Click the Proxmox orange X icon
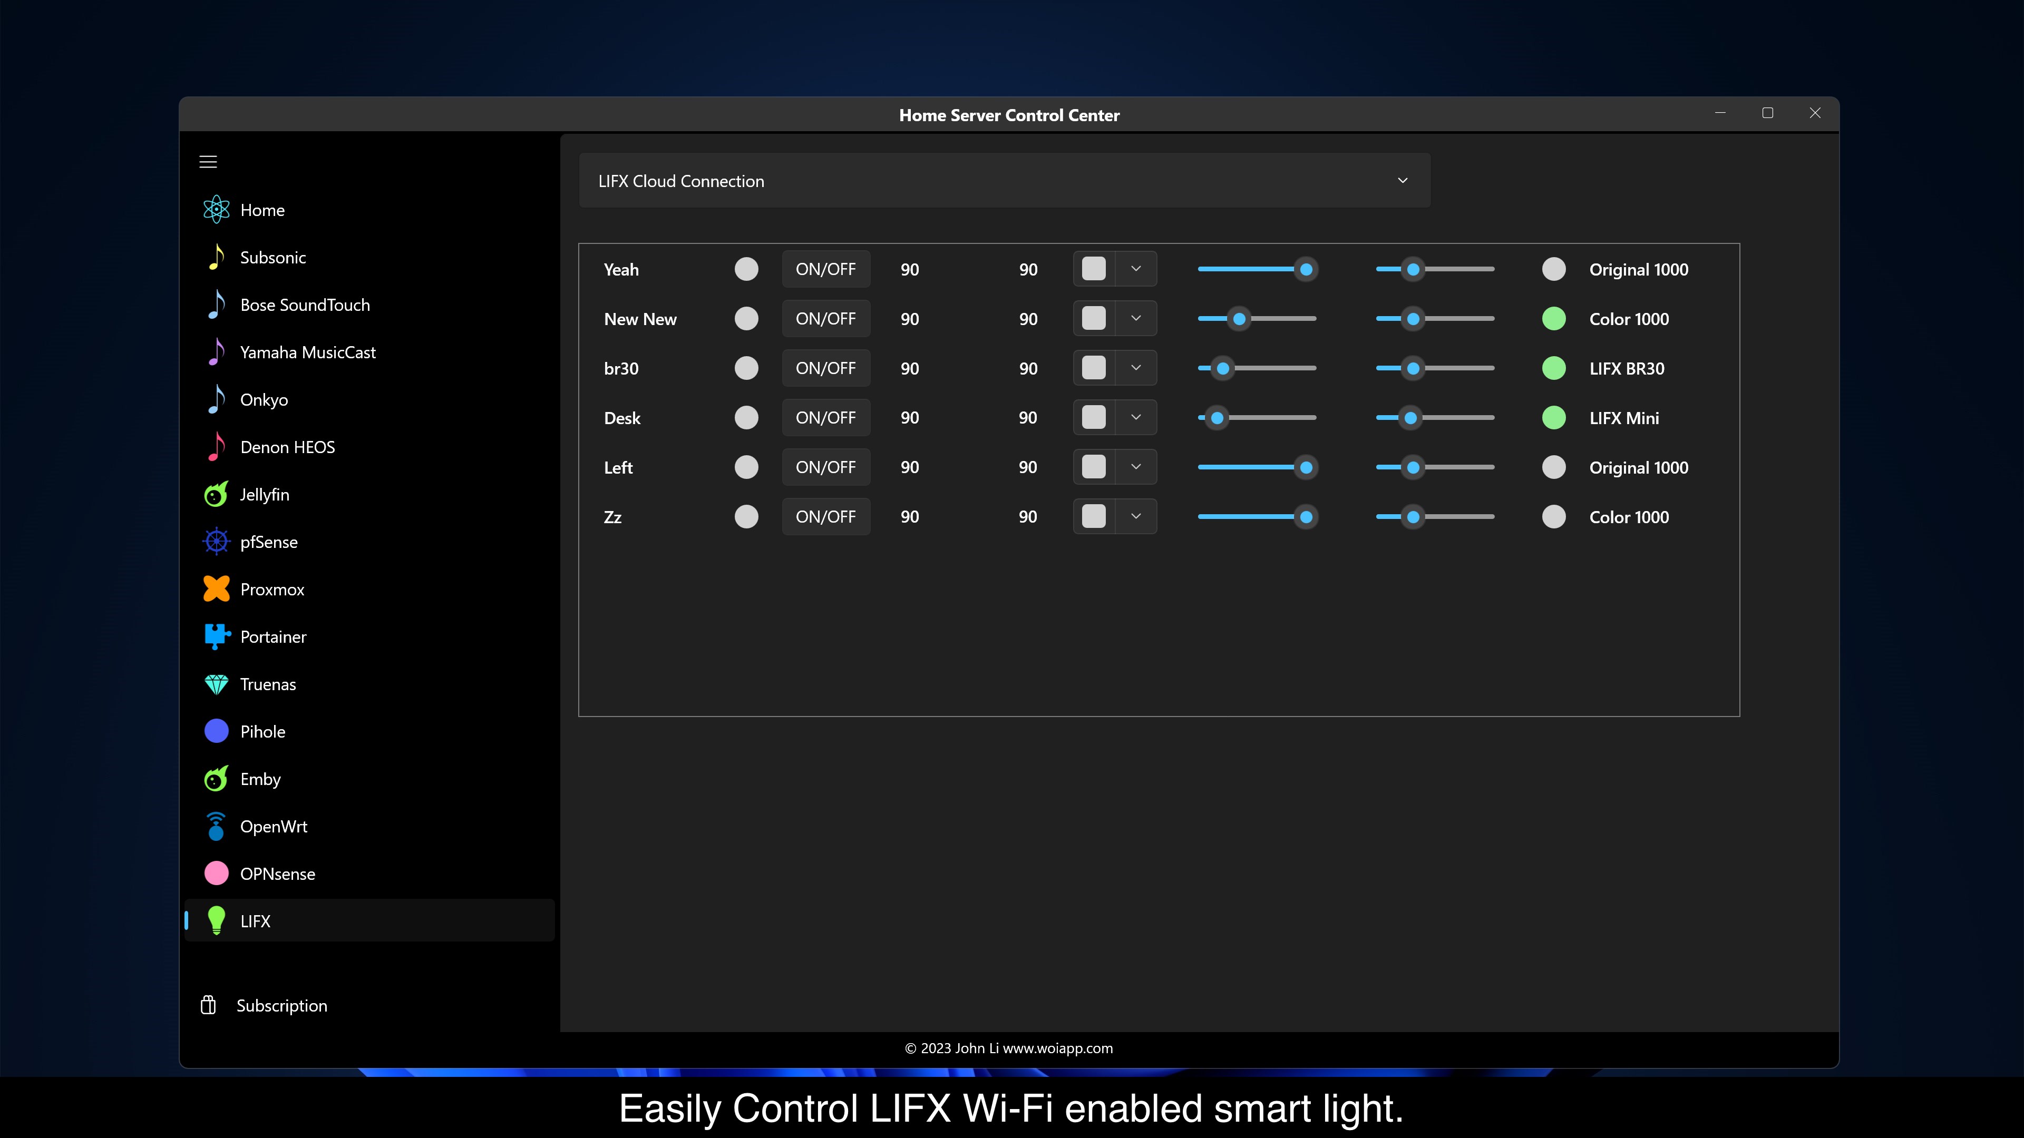2024x1138 pixels. pyautogui.click(x=216, y=589)
